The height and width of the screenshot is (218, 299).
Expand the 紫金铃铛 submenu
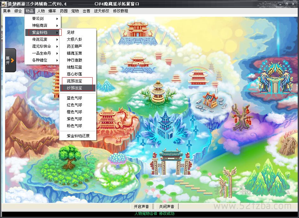coord(43,32)
